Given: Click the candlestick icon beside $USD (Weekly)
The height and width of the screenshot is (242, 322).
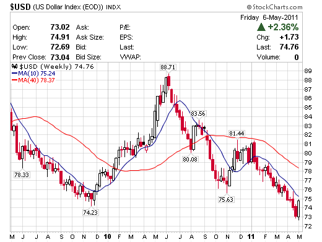Looking at the screenshot, I should click(14, 66).
